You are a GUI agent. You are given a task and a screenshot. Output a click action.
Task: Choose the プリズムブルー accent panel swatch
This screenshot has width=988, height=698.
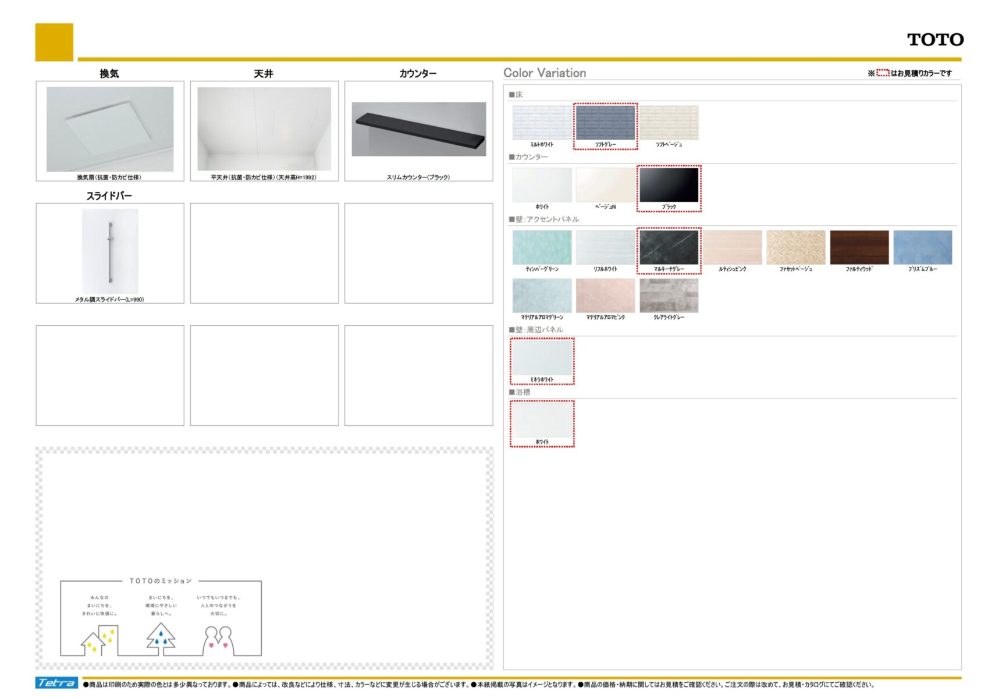click(x=922, y=247)
